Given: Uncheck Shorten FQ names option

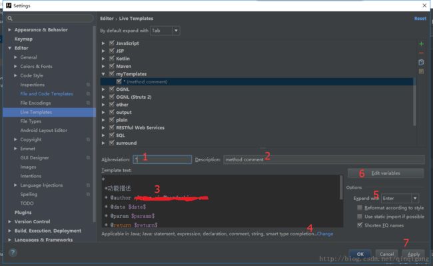Looking at the screenshot, I should pyautogui.click(x=360, y=225).
